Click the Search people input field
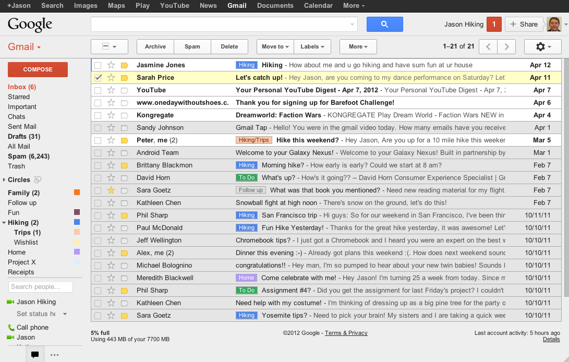Viewport: 569px width, 362px height. coord(40,287)
